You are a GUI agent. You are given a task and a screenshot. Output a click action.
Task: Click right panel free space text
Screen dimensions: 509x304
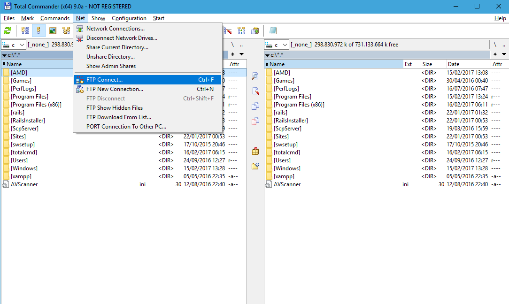tap(356, 45)
